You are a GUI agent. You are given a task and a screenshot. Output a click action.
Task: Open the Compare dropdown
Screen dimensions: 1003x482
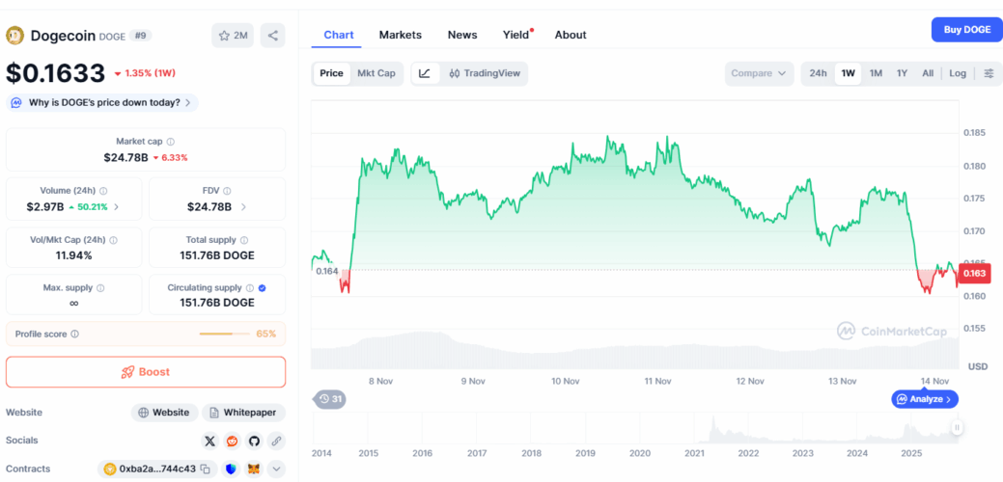[759, 73]
